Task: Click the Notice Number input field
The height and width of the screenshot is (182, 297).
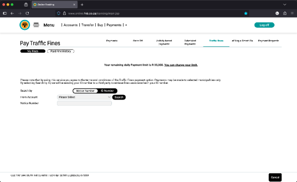Action: [x=84, y=103]
